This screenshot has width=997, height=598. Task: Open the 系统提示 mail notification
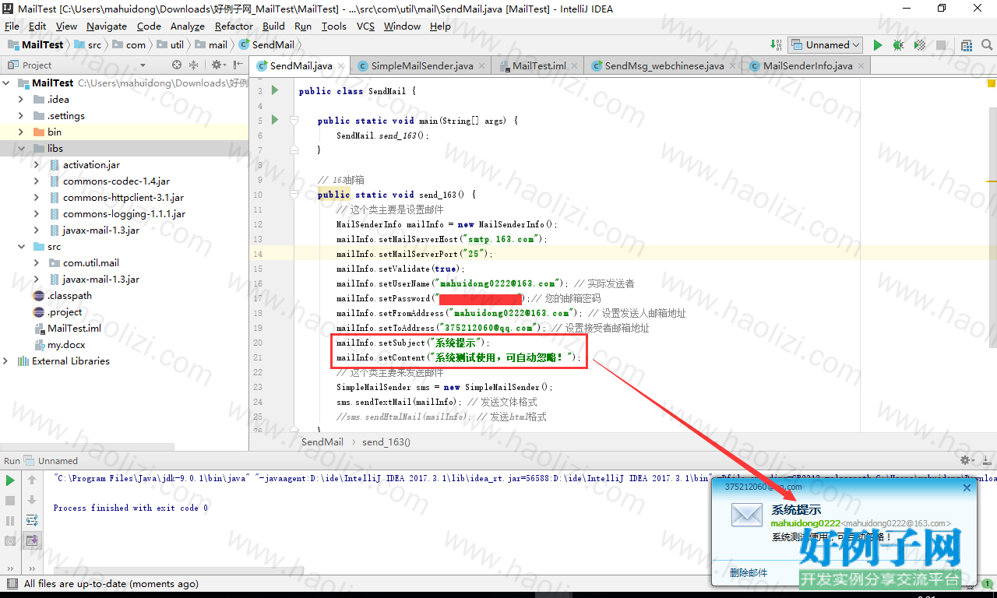(x=796, y=510)
